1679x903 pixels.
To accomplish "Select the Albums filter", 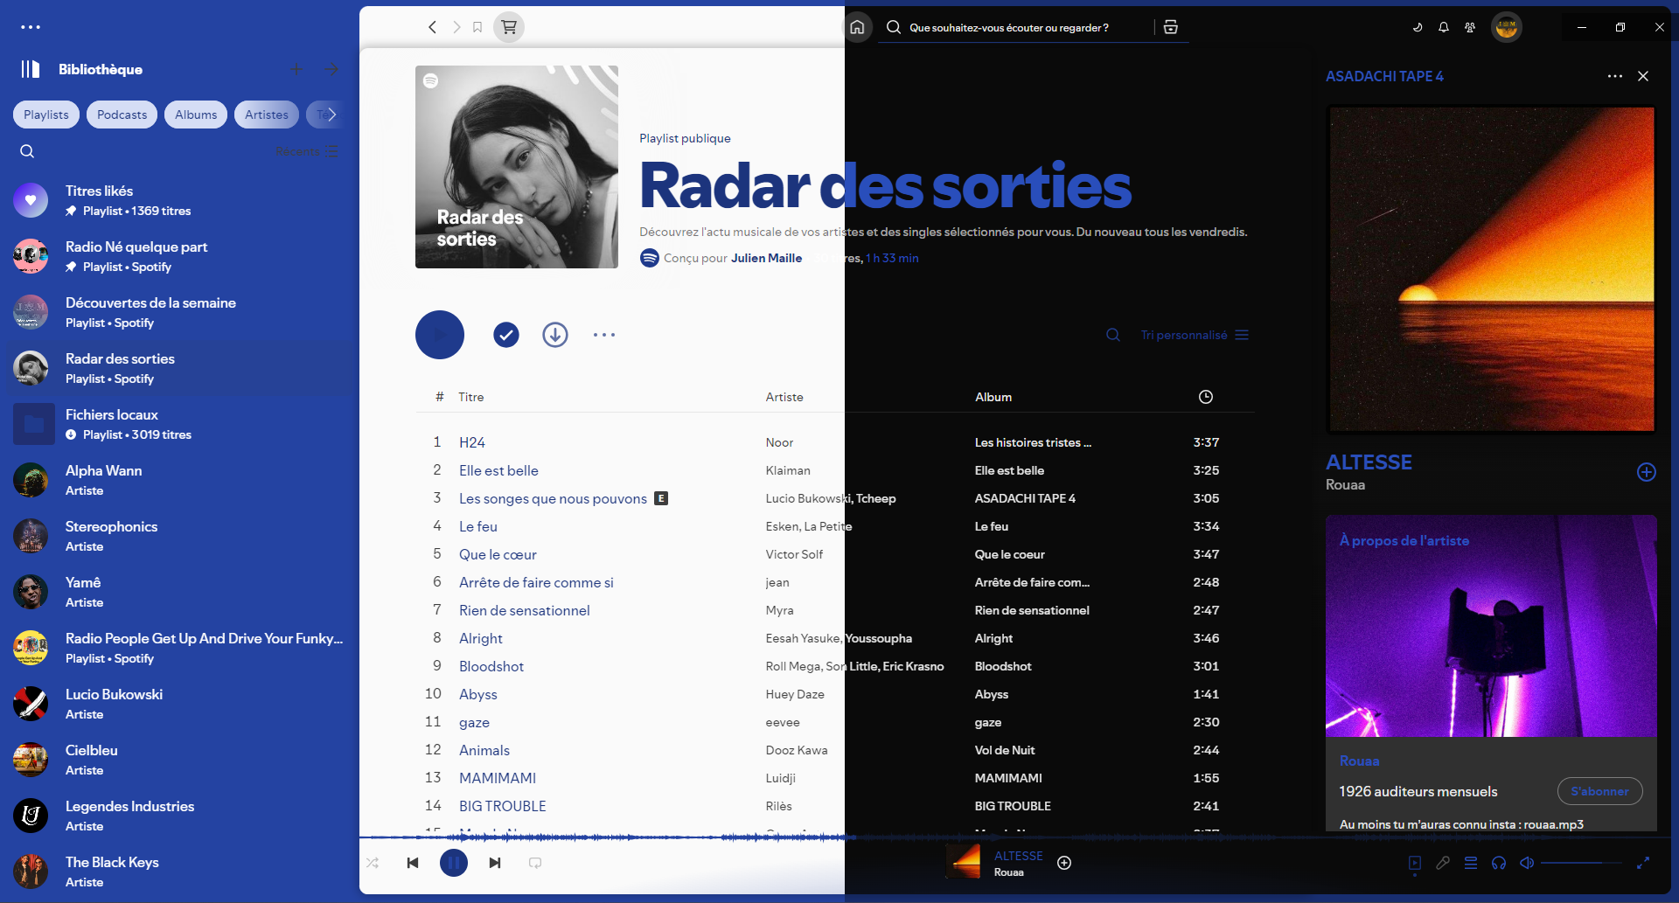I will (196, 115).
